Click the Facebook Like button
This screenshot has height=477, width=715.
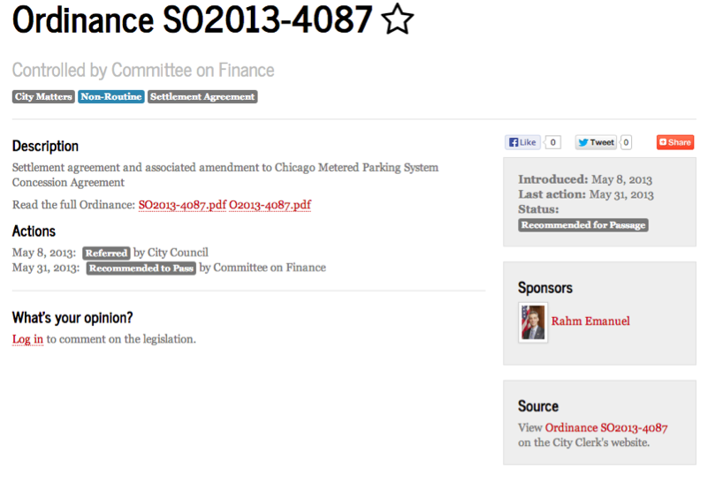click(x=522, y=142)
